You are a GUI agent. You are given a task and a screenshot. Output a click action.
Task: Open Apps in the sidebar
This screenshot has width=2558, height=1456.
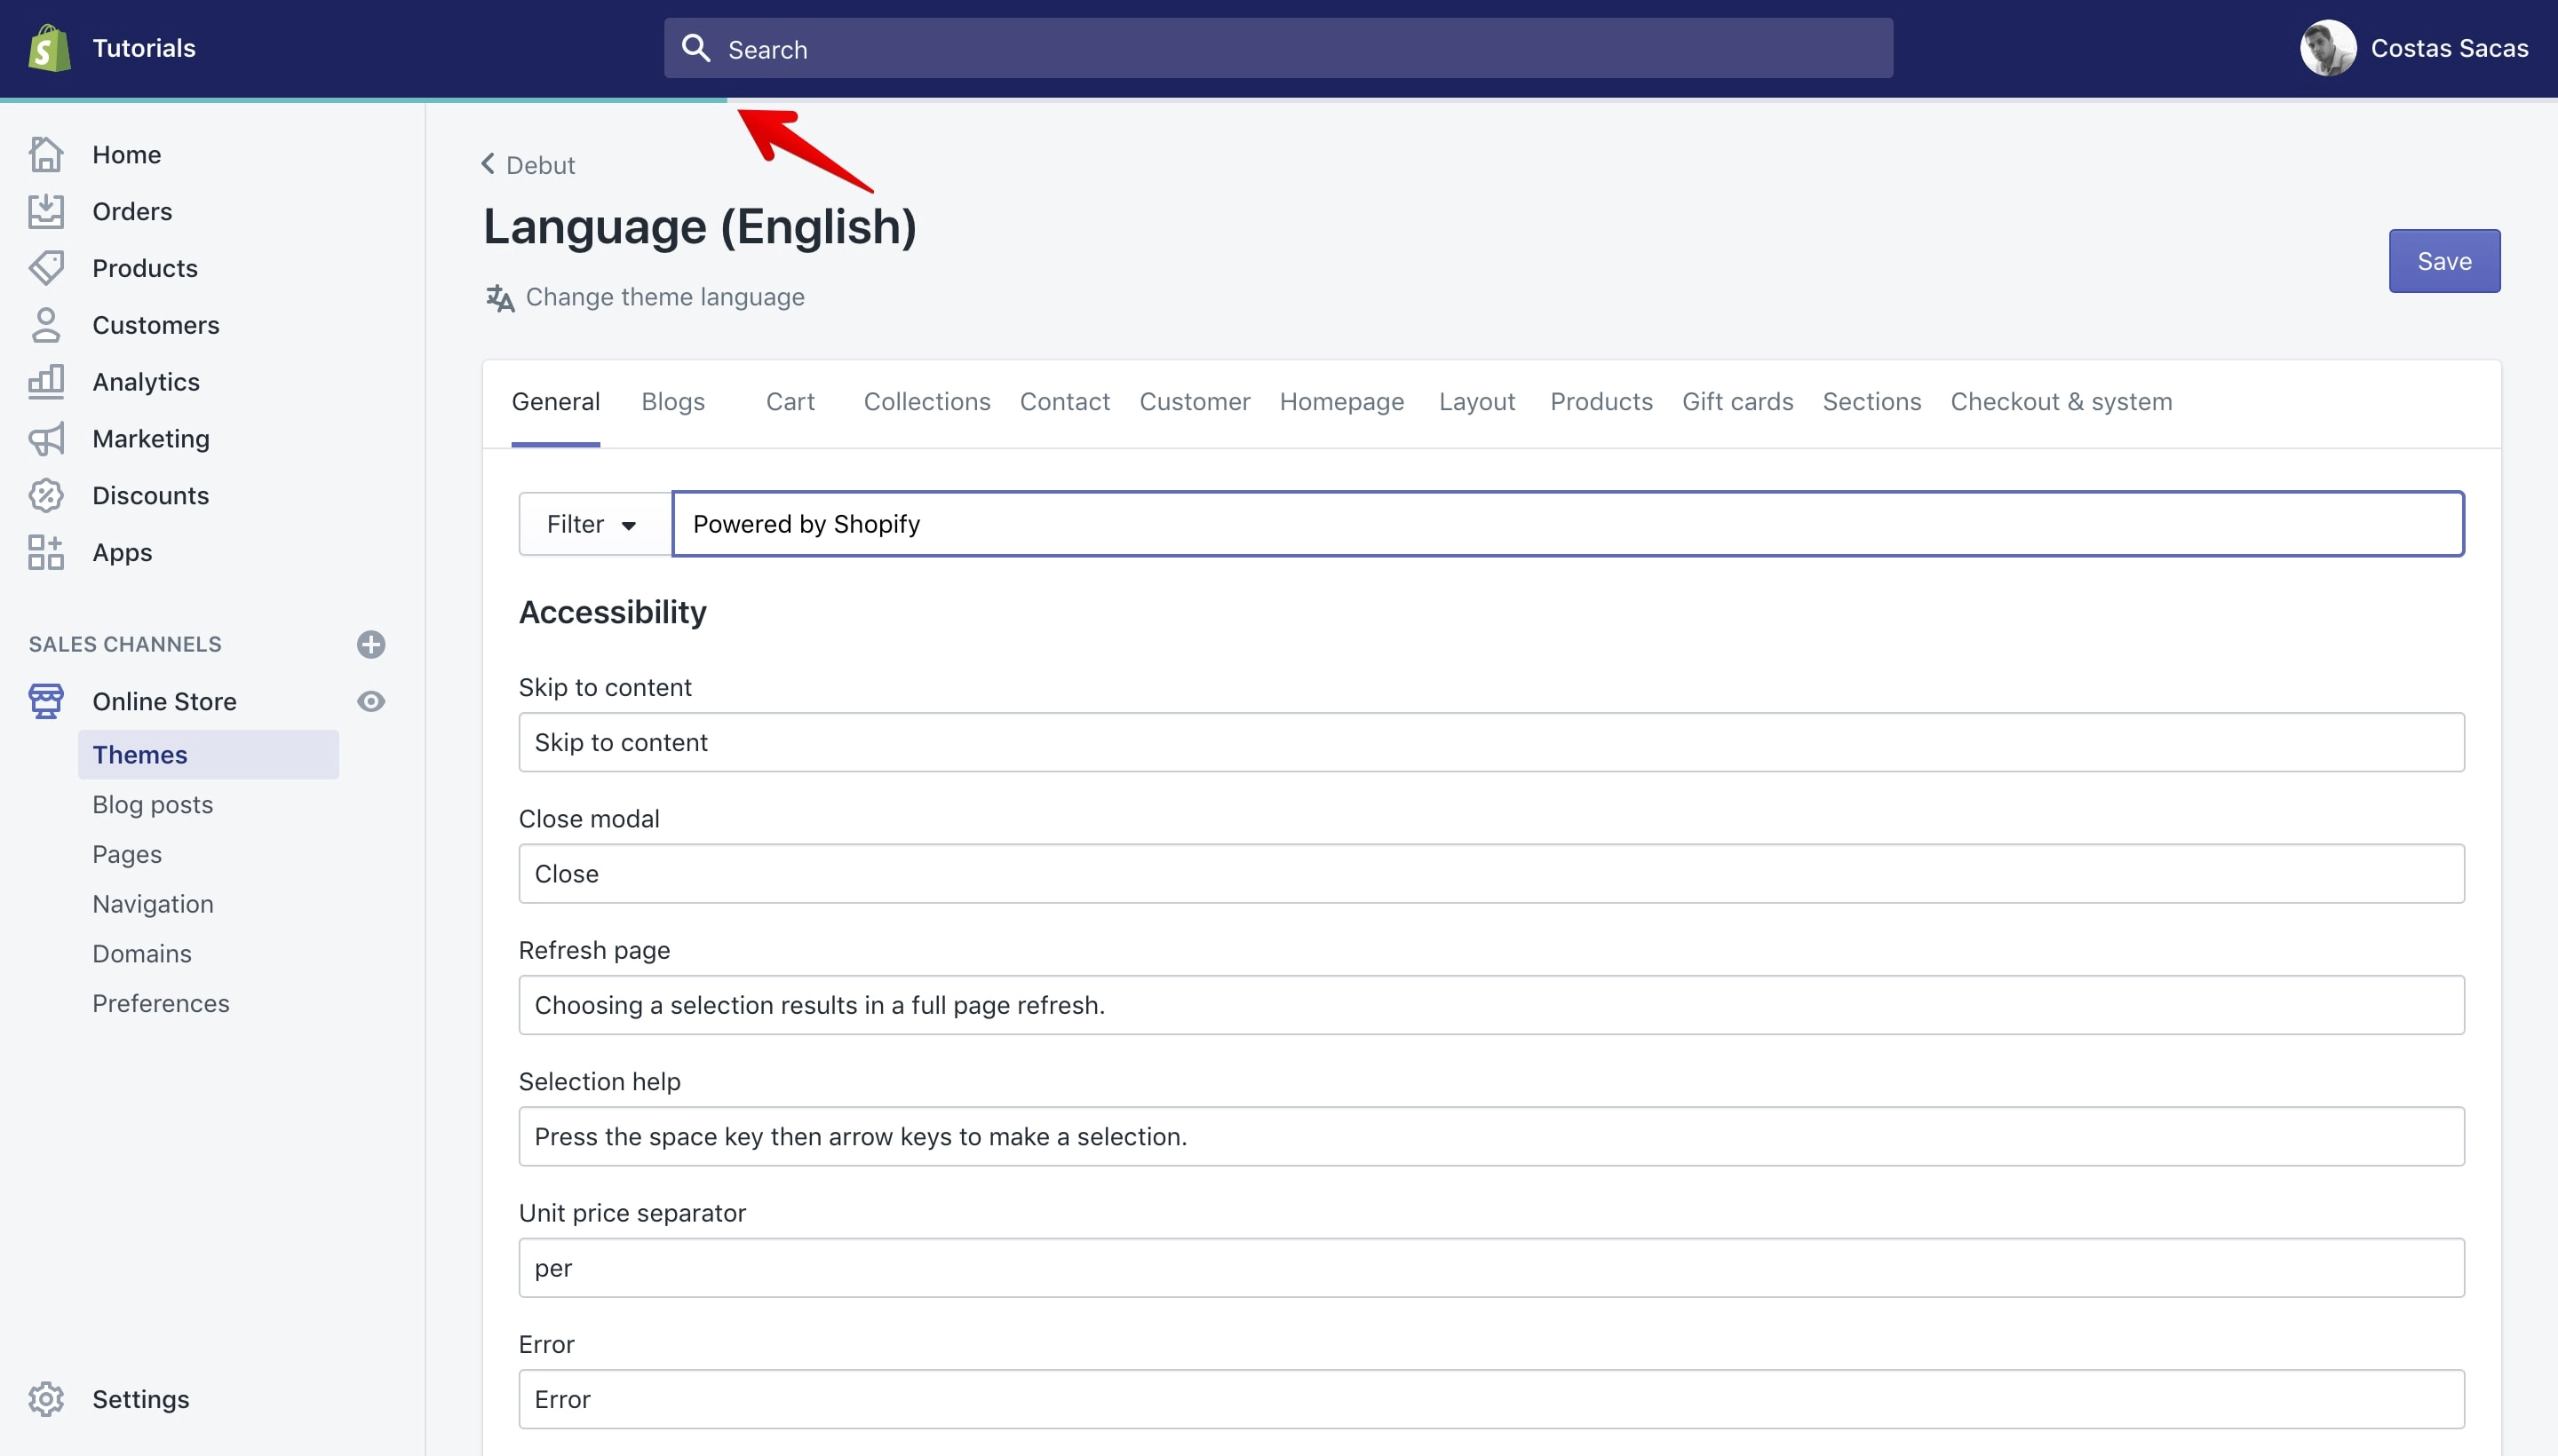click(x=122, y=552)
